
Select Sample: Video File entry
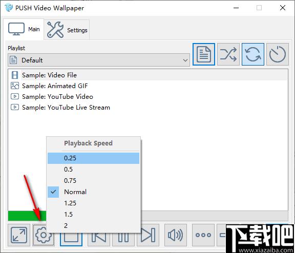(148, 75)
